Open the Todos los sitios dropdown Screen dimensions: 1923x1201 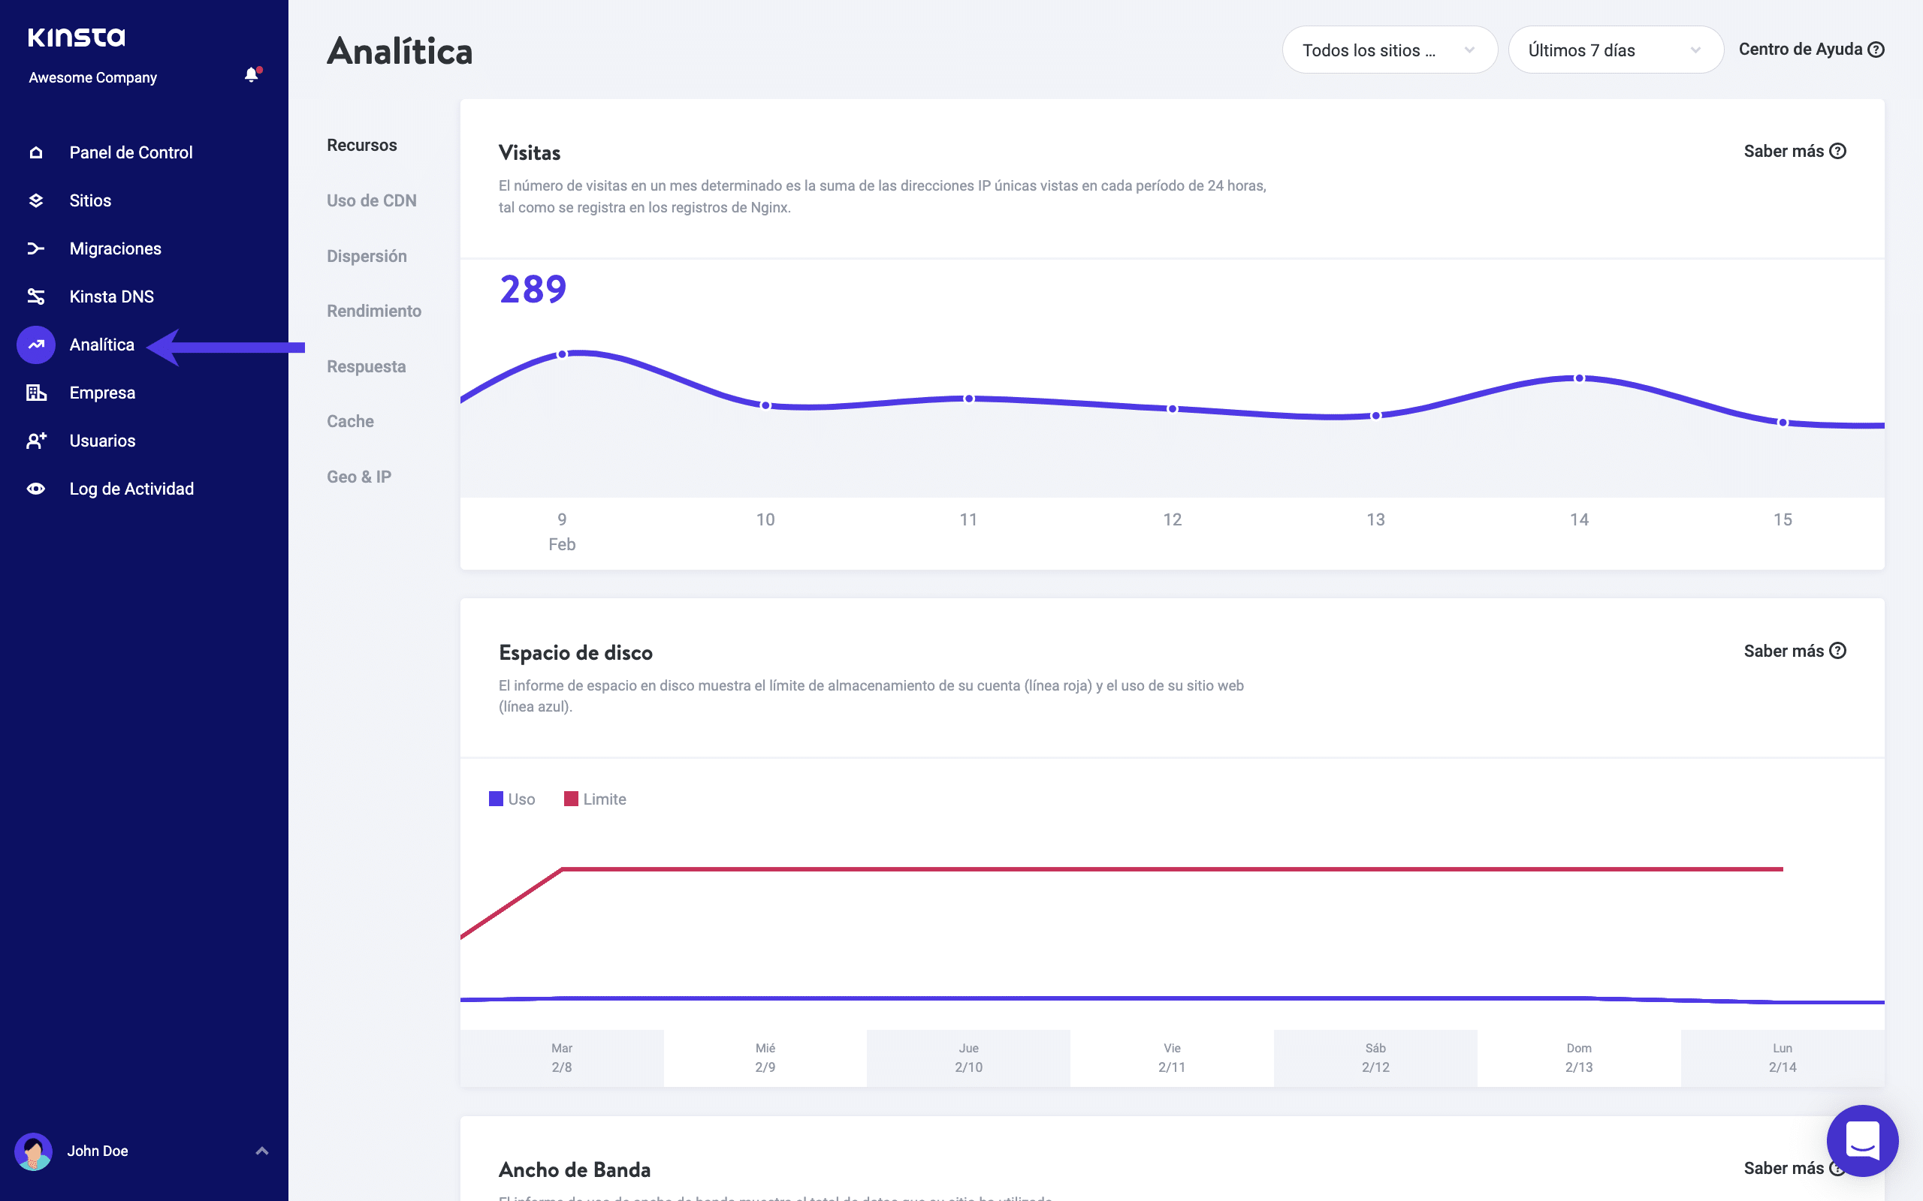click(1389, 50)
